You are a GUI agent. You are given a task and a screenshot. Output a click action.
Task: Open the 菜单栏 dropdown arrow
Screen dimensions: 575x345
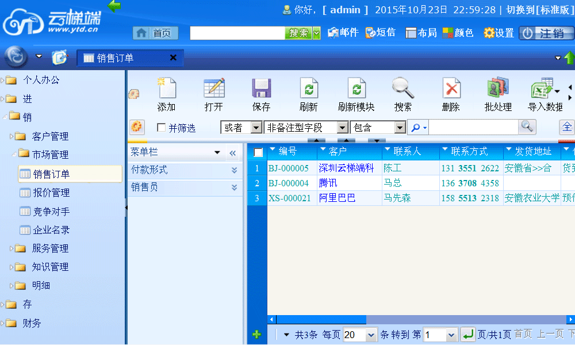click(217, 152)
